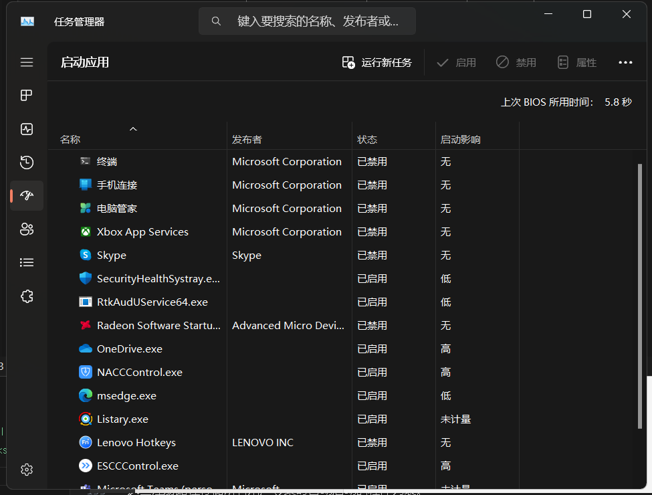The width and height of the screenshot is (652, 495).
Task: Click the 运行新任务 button
Action: point(377,62)
